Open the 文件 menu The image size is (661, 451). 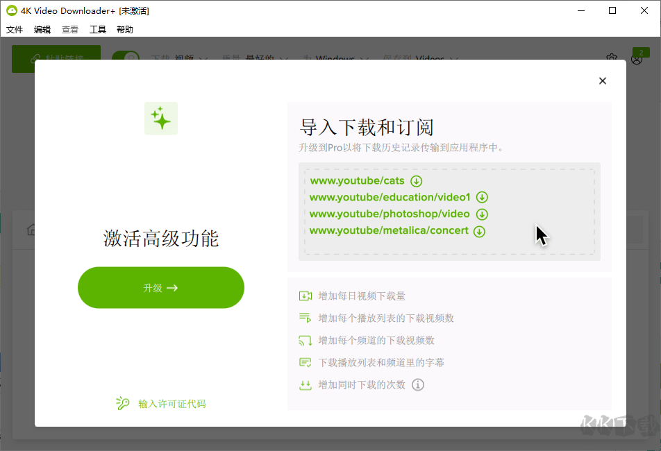click(15, 29)
